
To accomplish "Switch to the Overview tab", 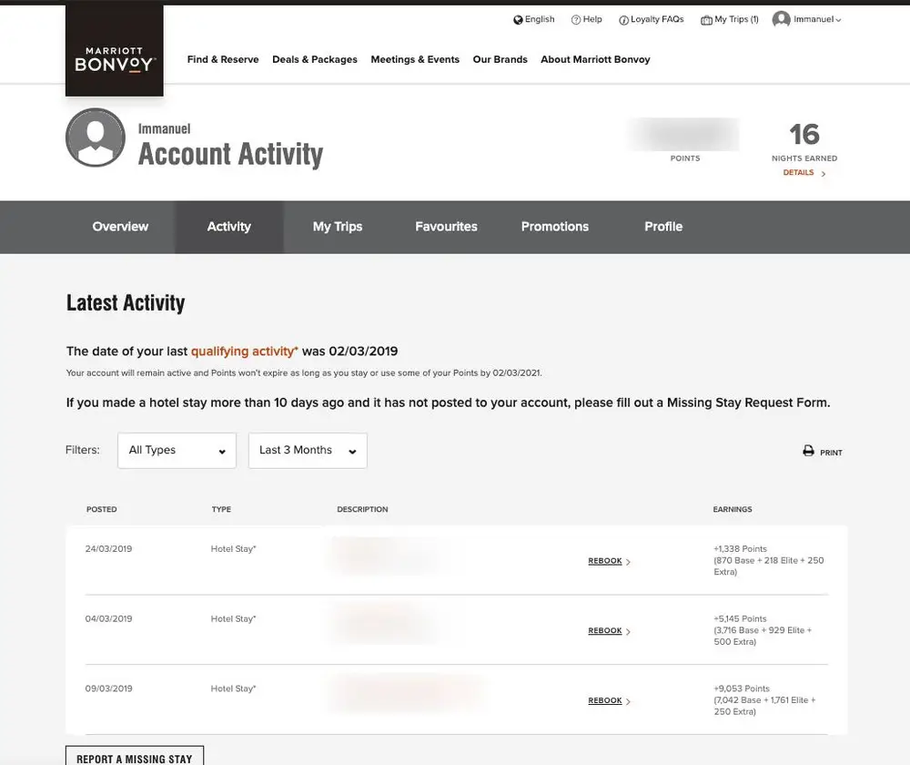I will [x=119, y=227].
